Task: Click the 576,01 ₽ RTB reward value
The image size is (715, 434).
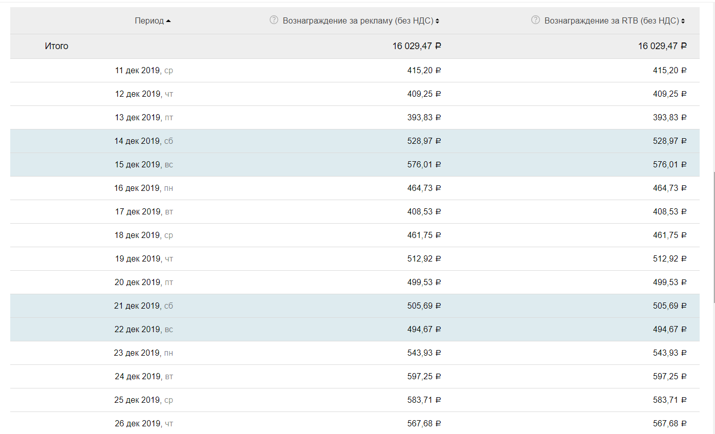Action: (669, 165)
